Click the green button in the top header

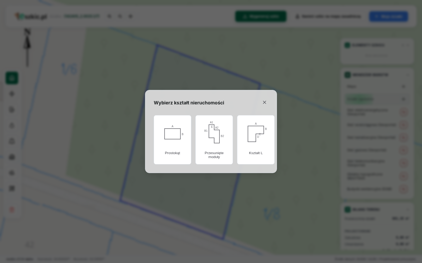coord(261,16)
